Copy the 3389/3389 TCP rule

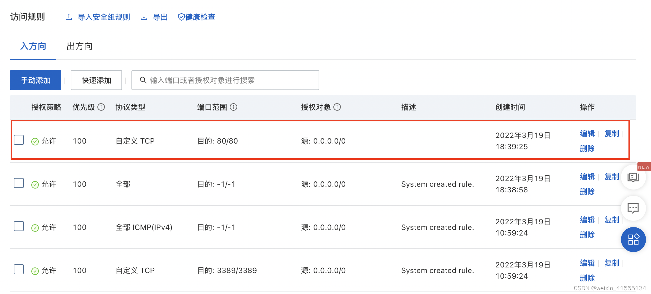612,263
